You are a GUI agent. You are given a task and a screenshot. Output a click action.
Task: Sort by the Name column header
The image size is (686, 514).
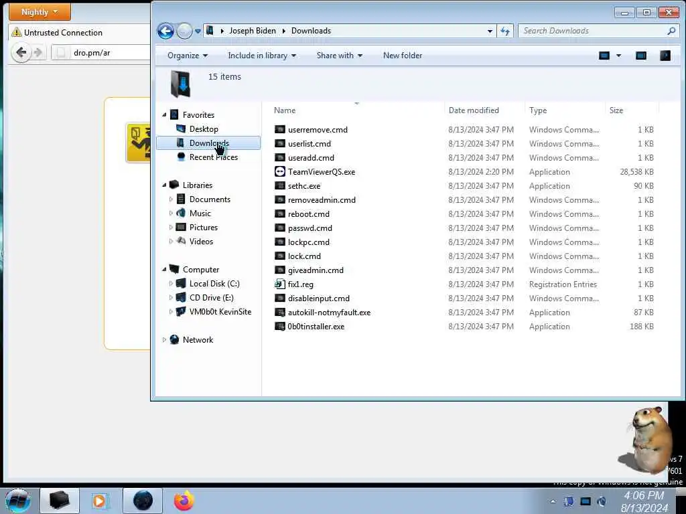[284, 110]
